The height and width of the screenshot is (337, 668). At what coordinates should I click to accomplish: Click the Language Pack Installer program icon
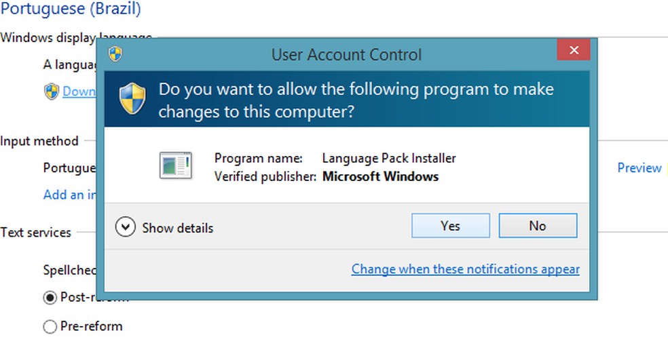coord(175,166)
